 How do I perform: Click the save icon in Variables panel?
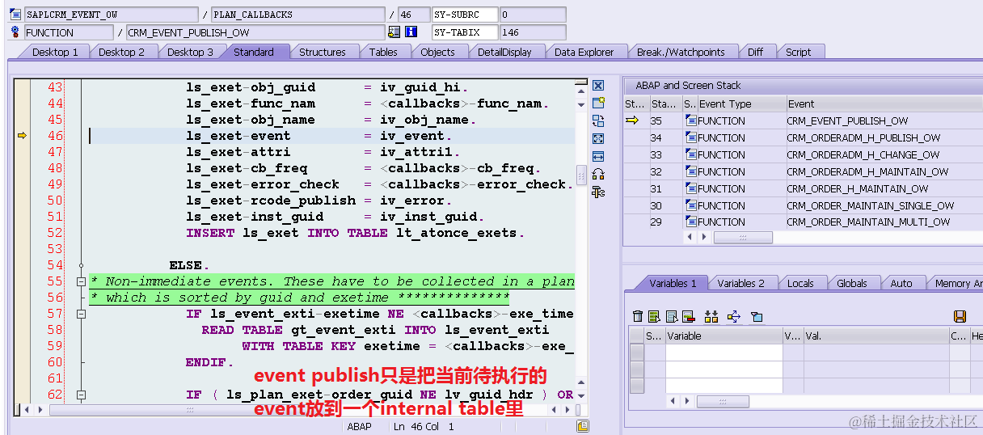click(x=960, y=316)
